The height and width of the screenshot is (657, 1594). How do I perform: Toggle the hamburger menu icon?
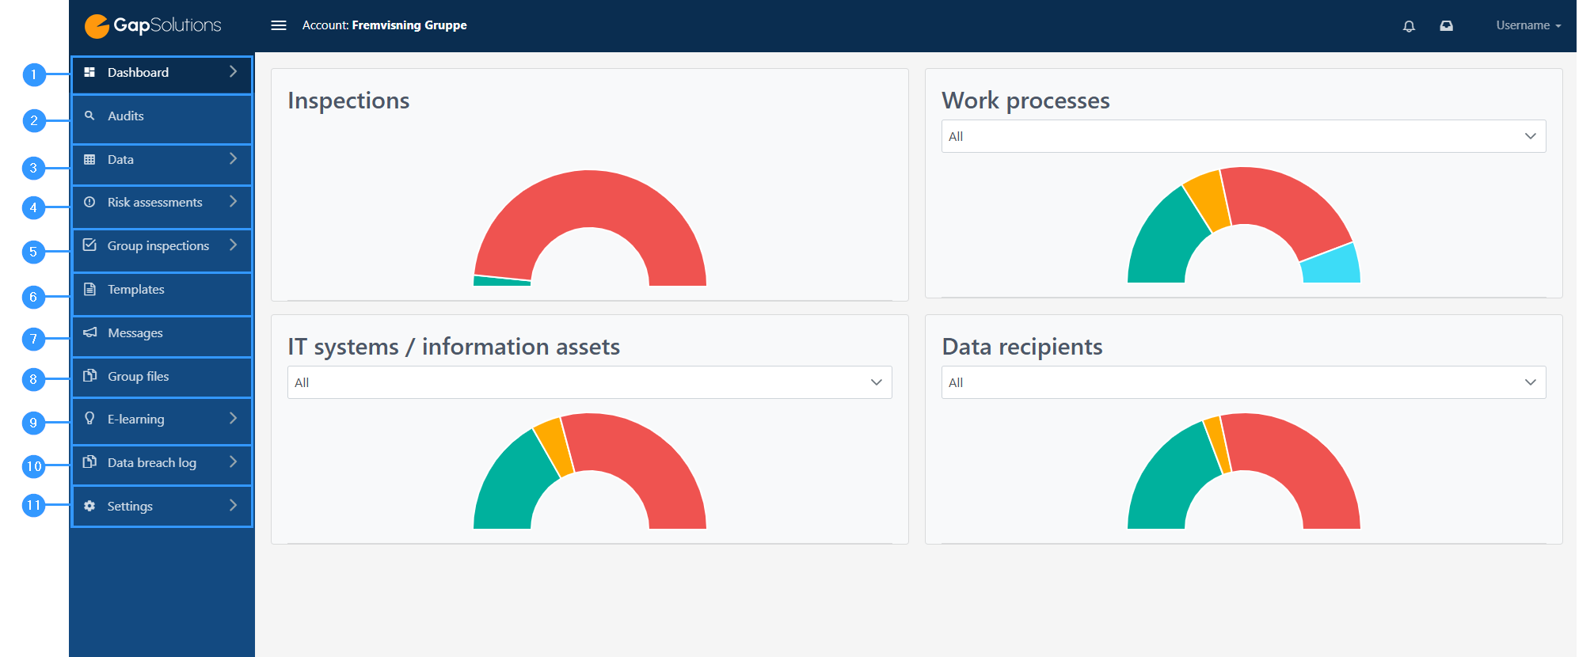click(279, 25)
